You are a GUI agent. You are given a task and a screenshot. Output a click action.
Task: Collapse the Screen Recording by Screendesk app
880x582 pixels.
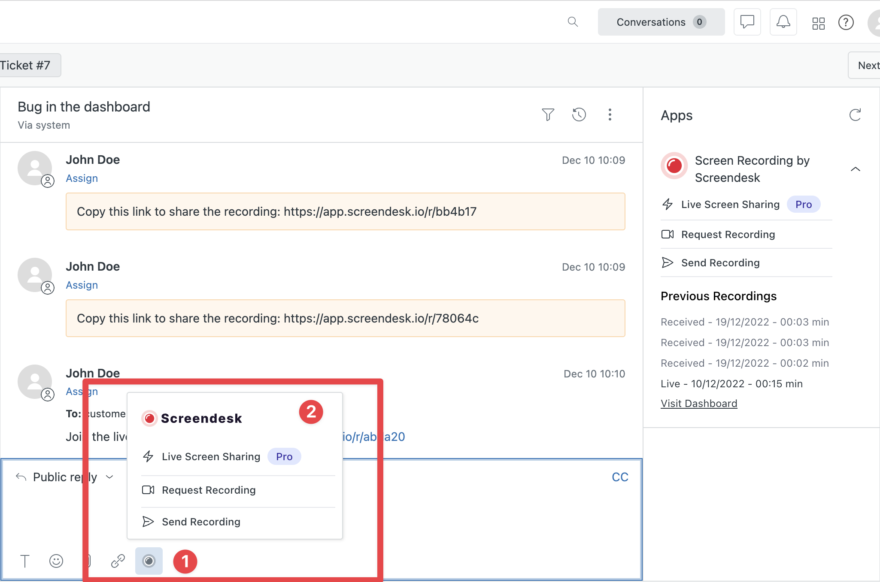coord(855,169)
